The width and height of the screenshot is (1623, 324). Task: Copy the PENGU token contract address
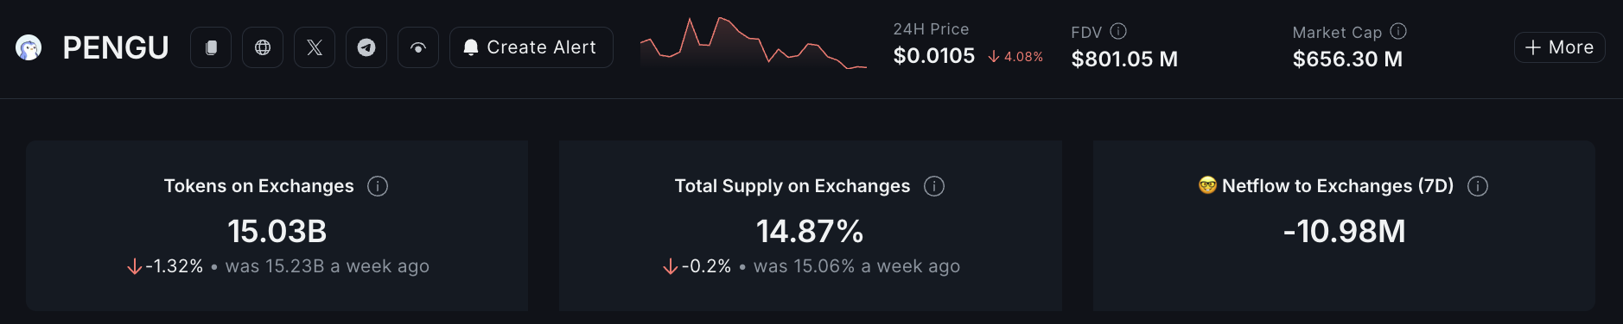211,47
